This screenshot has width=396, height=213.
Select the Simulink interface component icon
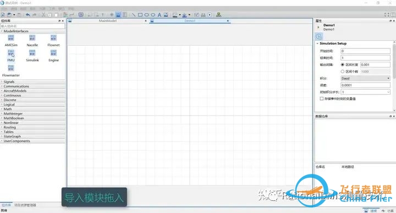pos(32,53)
